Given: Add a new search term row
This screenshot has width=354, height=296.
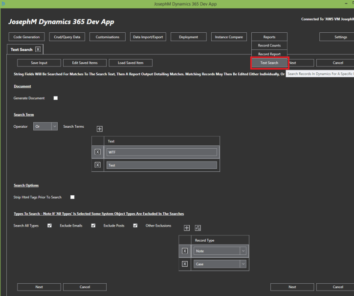Looking at the screenshot, I should coord(100,129).
